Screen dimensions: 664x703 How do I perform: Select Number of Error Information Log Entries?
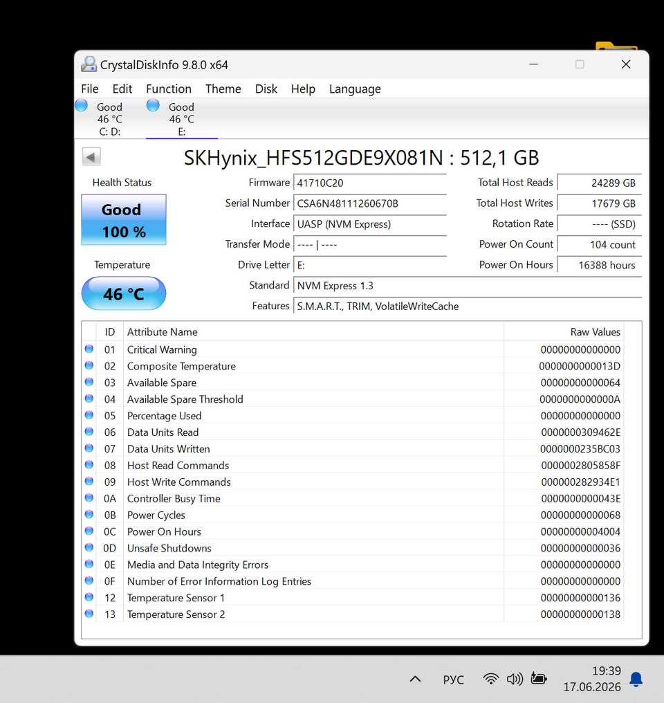click(219, 581)
